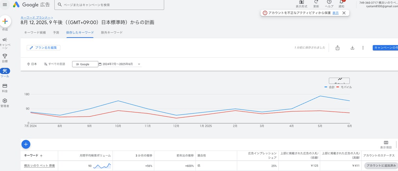
Task: Open the Google search network selector
Action: [x=85, y=64]
